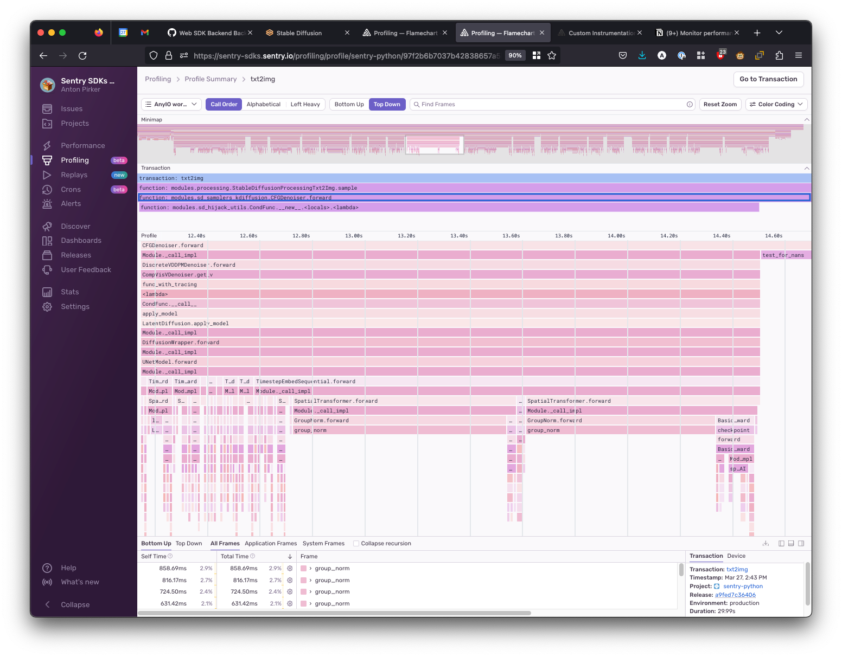Reload the page in Firefox
The image size is (842, 657).
tap(82, 56)
